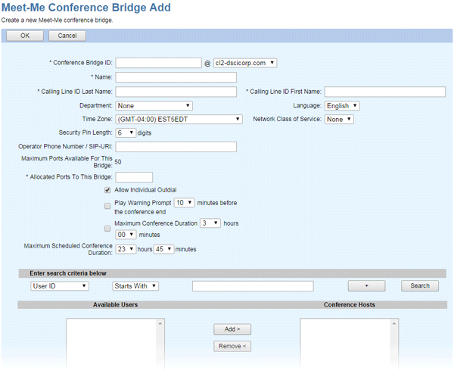Click the Calling Line ID First Name field

pos(384,92)
